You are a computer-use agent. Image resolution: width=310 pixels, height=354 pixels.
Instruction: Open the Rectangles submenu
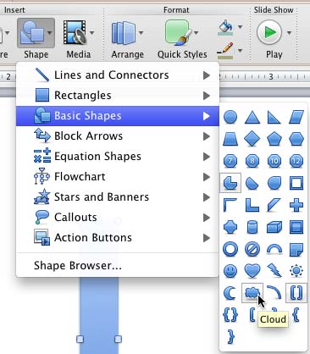(x=118, y=96)
